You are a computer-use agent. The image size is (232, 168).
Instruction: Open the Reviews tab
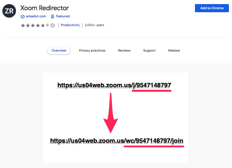124,51
